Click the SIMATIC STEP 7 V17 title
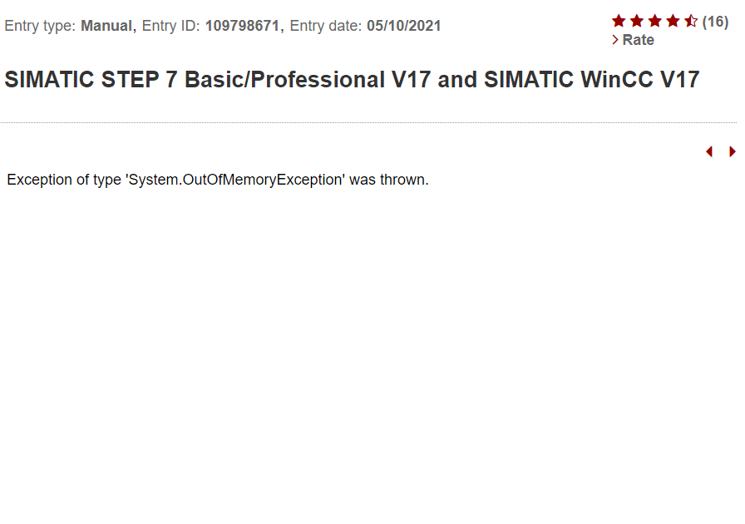 coord(352,80)
